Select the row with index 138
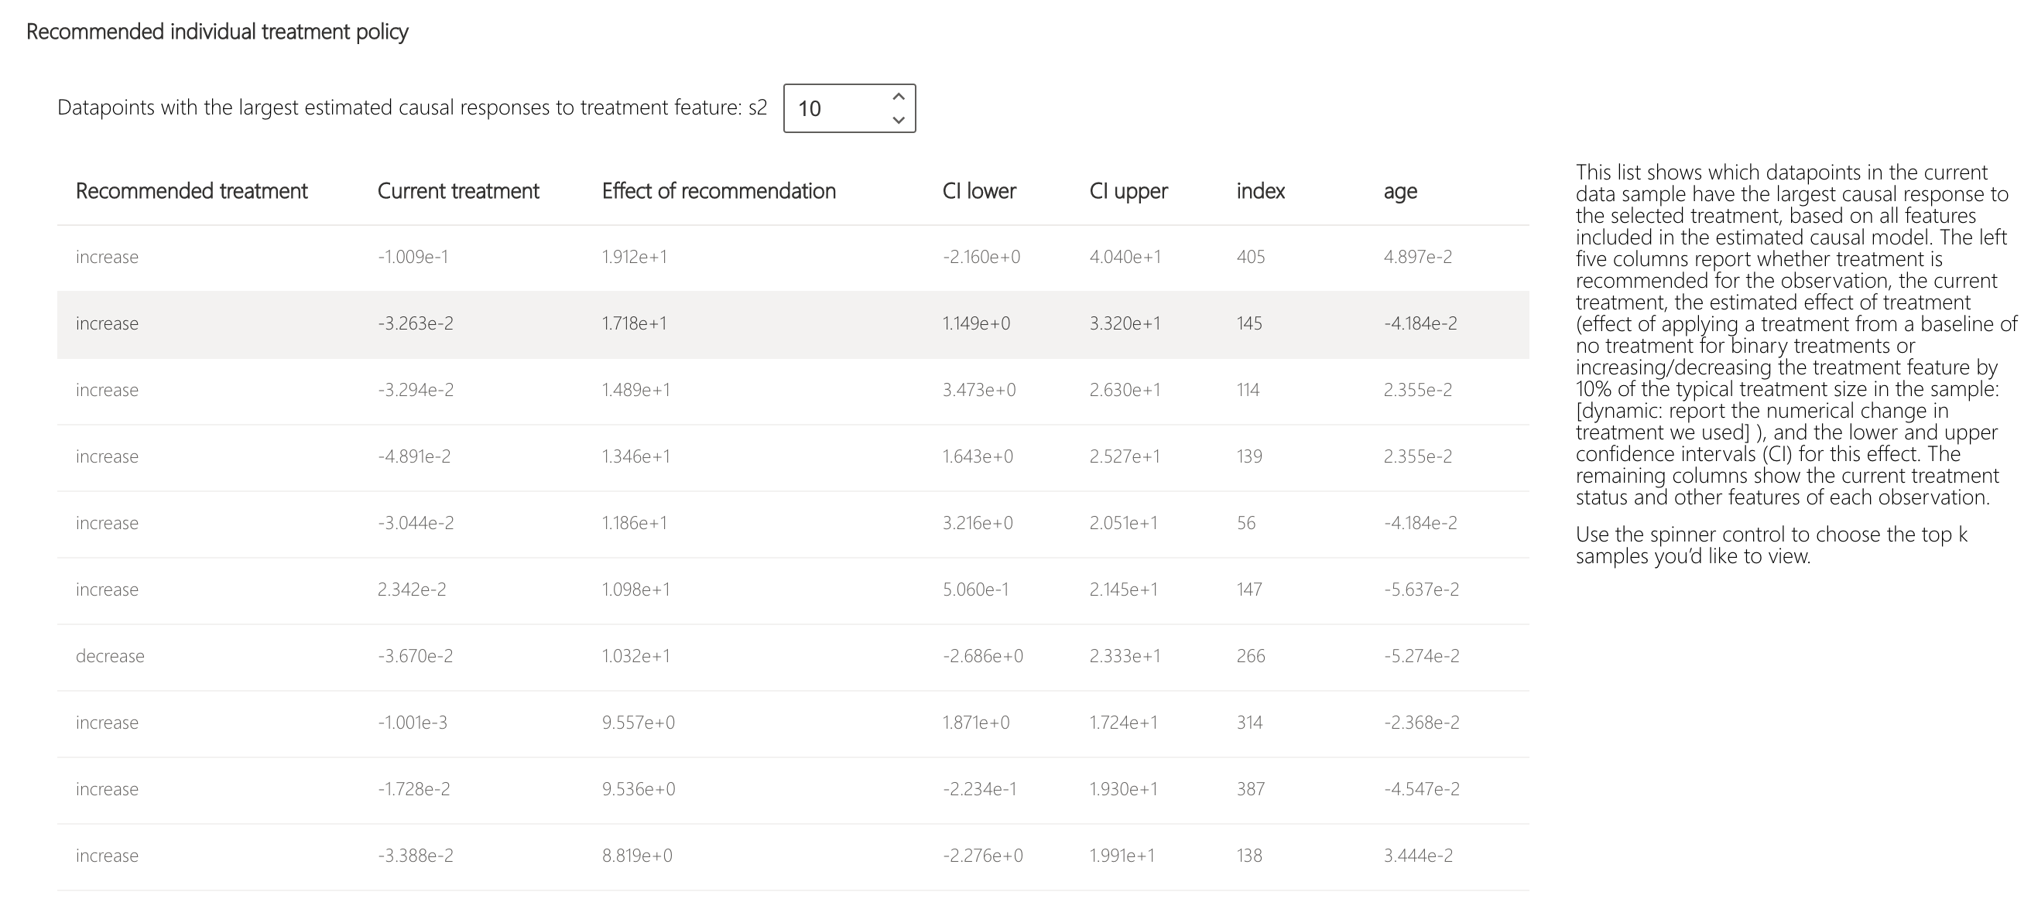The image size is (2031, 902). click(x=793, y=857)
